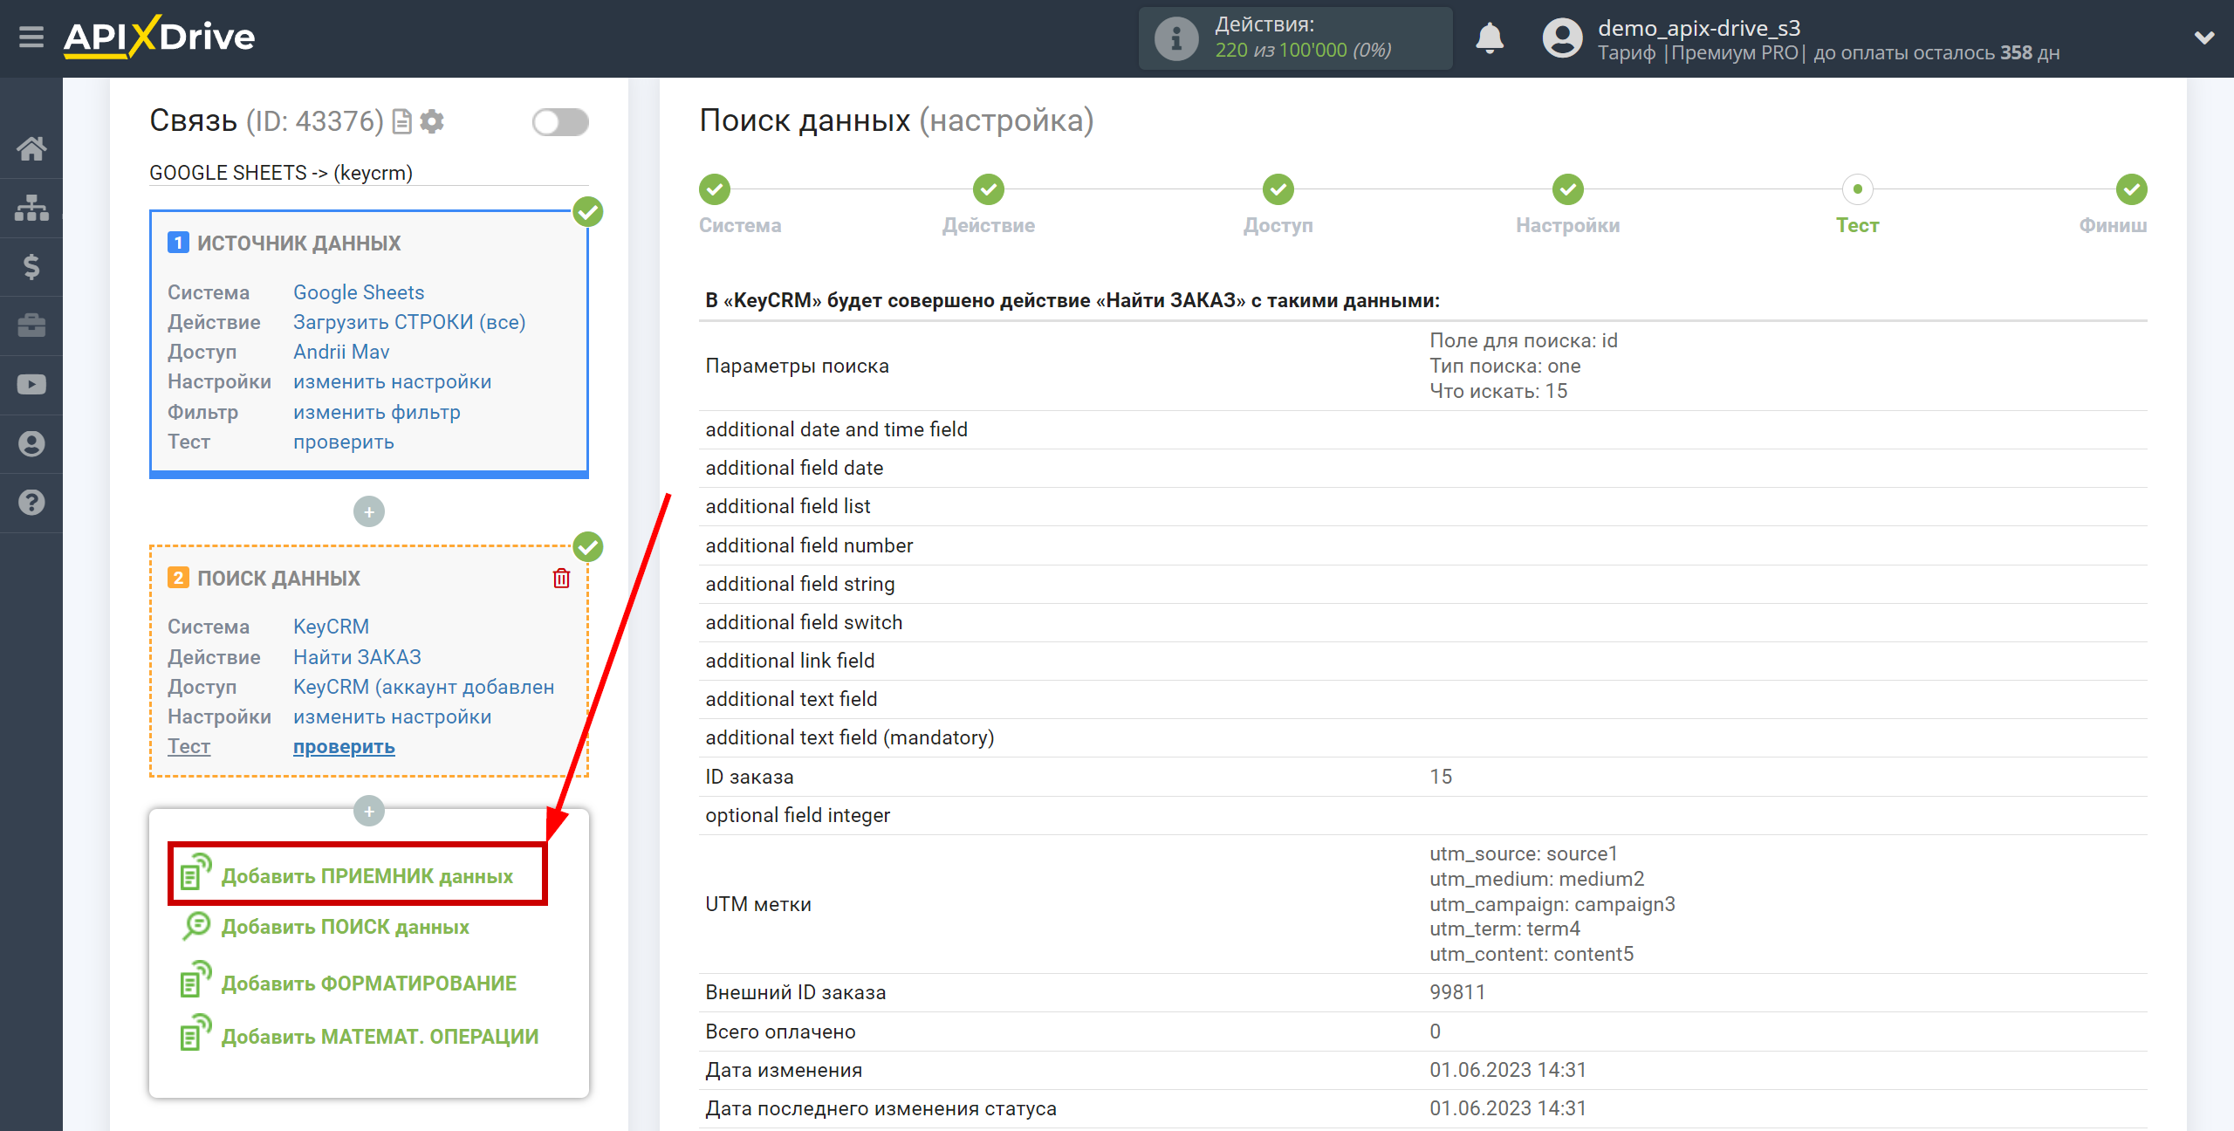Click ИСТОЧНИК ДАННЫХ block header
This screenshot has width=2234, height=1131.
click(298, 243)
